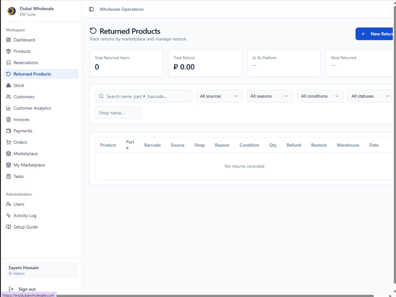This screenshot has height=297, width=396.
Task: Click the Condition column header
Action: tap(249, 145)
